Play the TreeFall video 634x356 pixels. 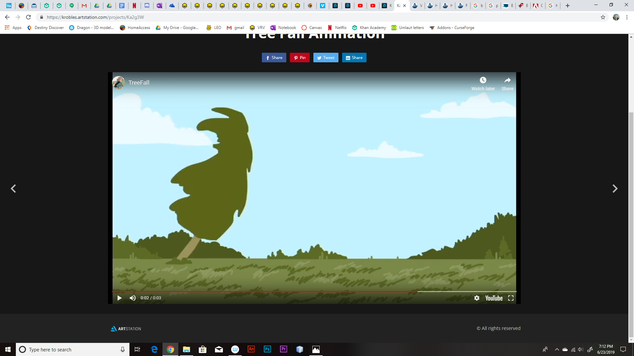120,298
